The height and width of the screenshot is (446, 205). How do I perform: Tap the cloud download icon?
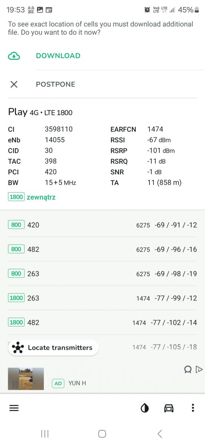tap(14, 56)
